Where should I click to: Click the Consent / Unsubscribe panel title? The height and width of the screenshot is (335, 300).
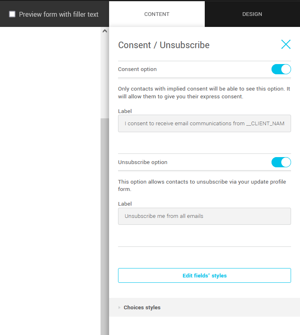coord(164,45)
